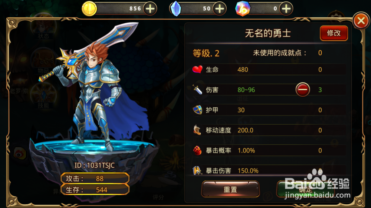Click the 生存 544 stat bar
This screenshot has height=208, width=371.
click(95, 189)
